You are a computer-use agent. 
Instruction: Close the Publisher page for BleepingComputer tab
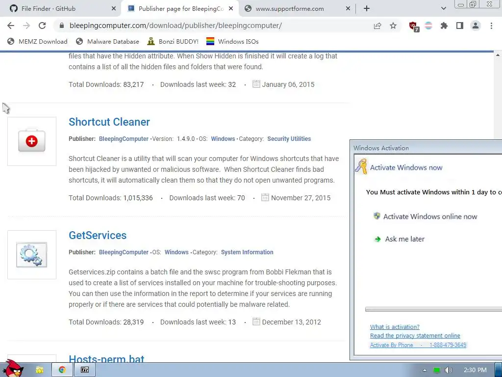point(231,9)
